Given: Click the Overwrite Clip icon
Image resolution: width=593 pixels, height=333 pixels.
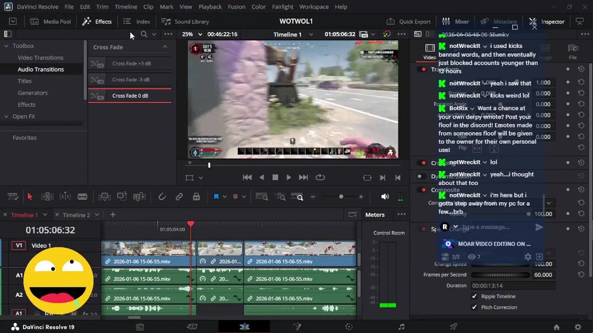Looking at the screenshot, I should click(x=122, y=197).
